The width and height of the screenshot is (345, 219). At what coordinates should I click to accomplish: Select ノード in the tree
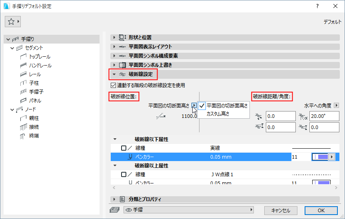click(x=30, y=109)
